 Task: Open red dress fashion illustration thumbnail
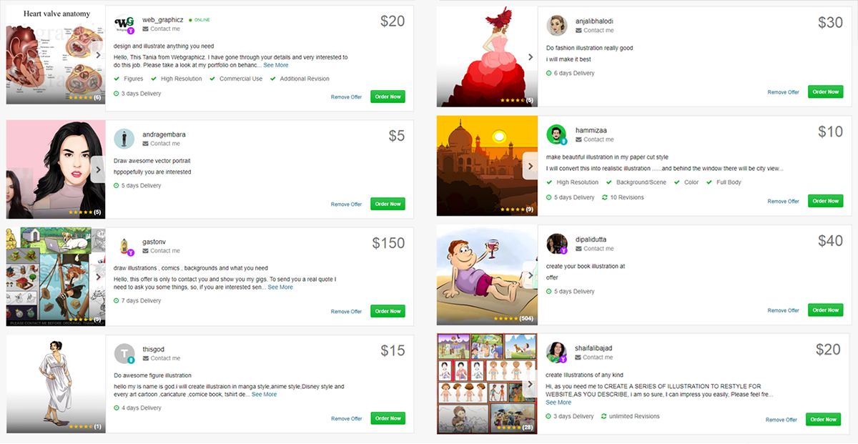[487, 56]
